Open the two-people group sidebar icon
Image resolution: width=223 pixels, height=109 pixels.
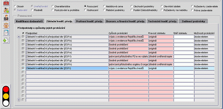tap(6, 10)
